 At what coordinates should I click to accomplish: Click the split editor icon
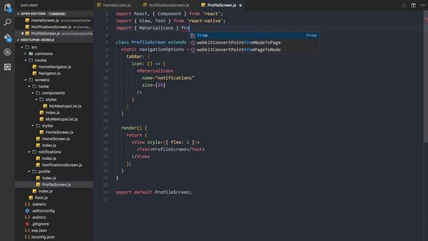(413, 5)
